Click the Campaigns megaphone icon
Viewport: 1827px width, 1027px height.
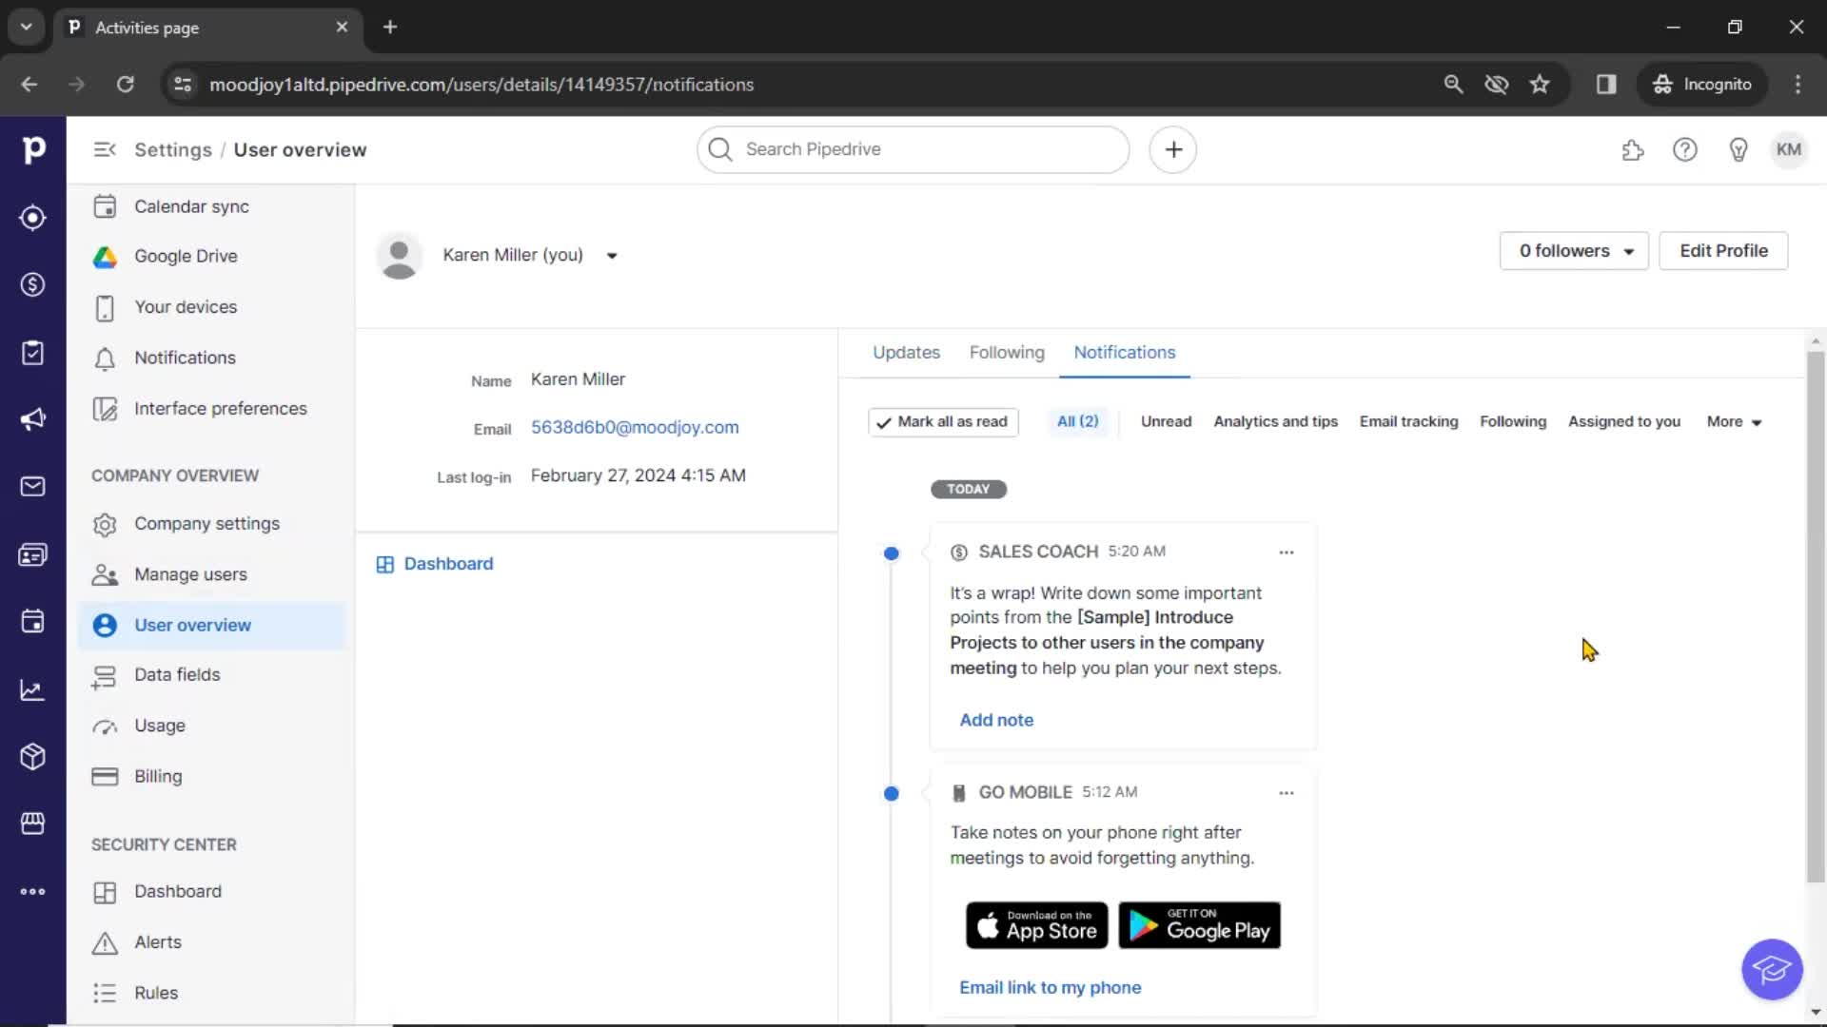32,418
